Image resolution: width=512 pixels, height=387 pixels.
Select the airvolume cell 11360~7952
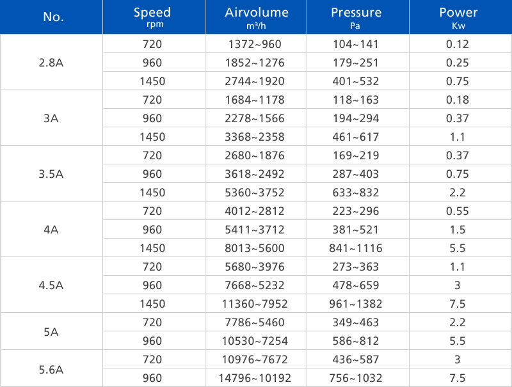click(256, 304)
